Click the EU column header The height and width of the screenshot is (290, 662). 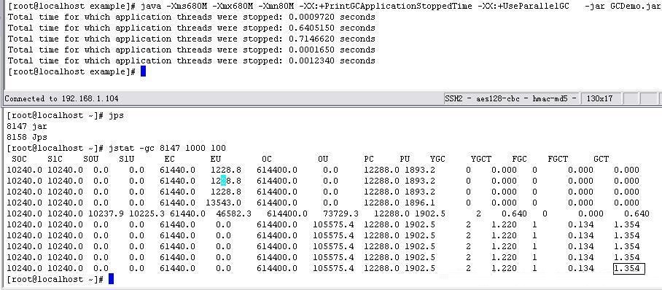pyautogui.click(x=216, y=159)
